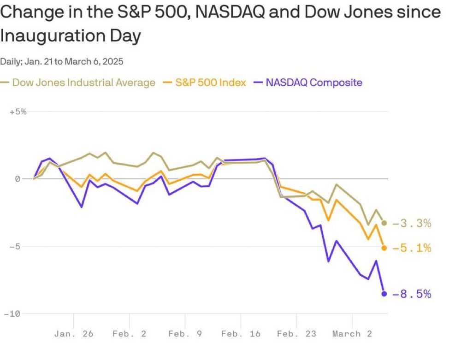
Task: Click the orange S&P 500 legend dash
Action: pyautogui.click(x=167, y=83)
